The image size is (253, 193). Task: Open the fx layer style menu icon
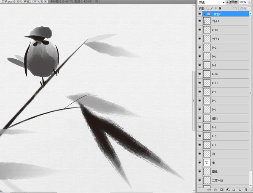[x=215, y=190]
